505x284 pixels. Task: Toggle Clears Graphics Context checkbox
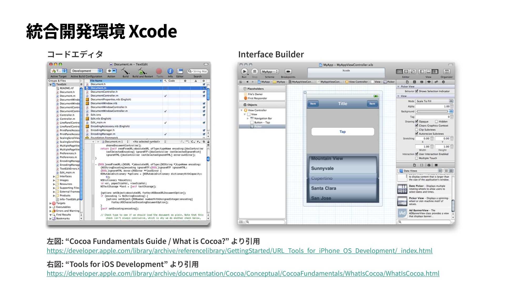(x=417, y=125)
